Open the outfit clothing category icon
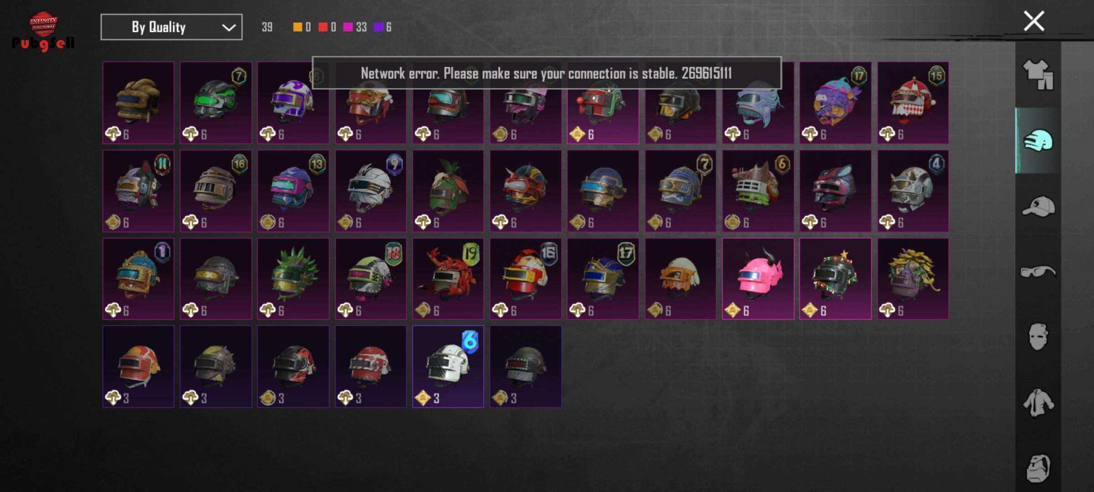The width and height of the screenshot is (1094, 492). tap(1038, 75)
